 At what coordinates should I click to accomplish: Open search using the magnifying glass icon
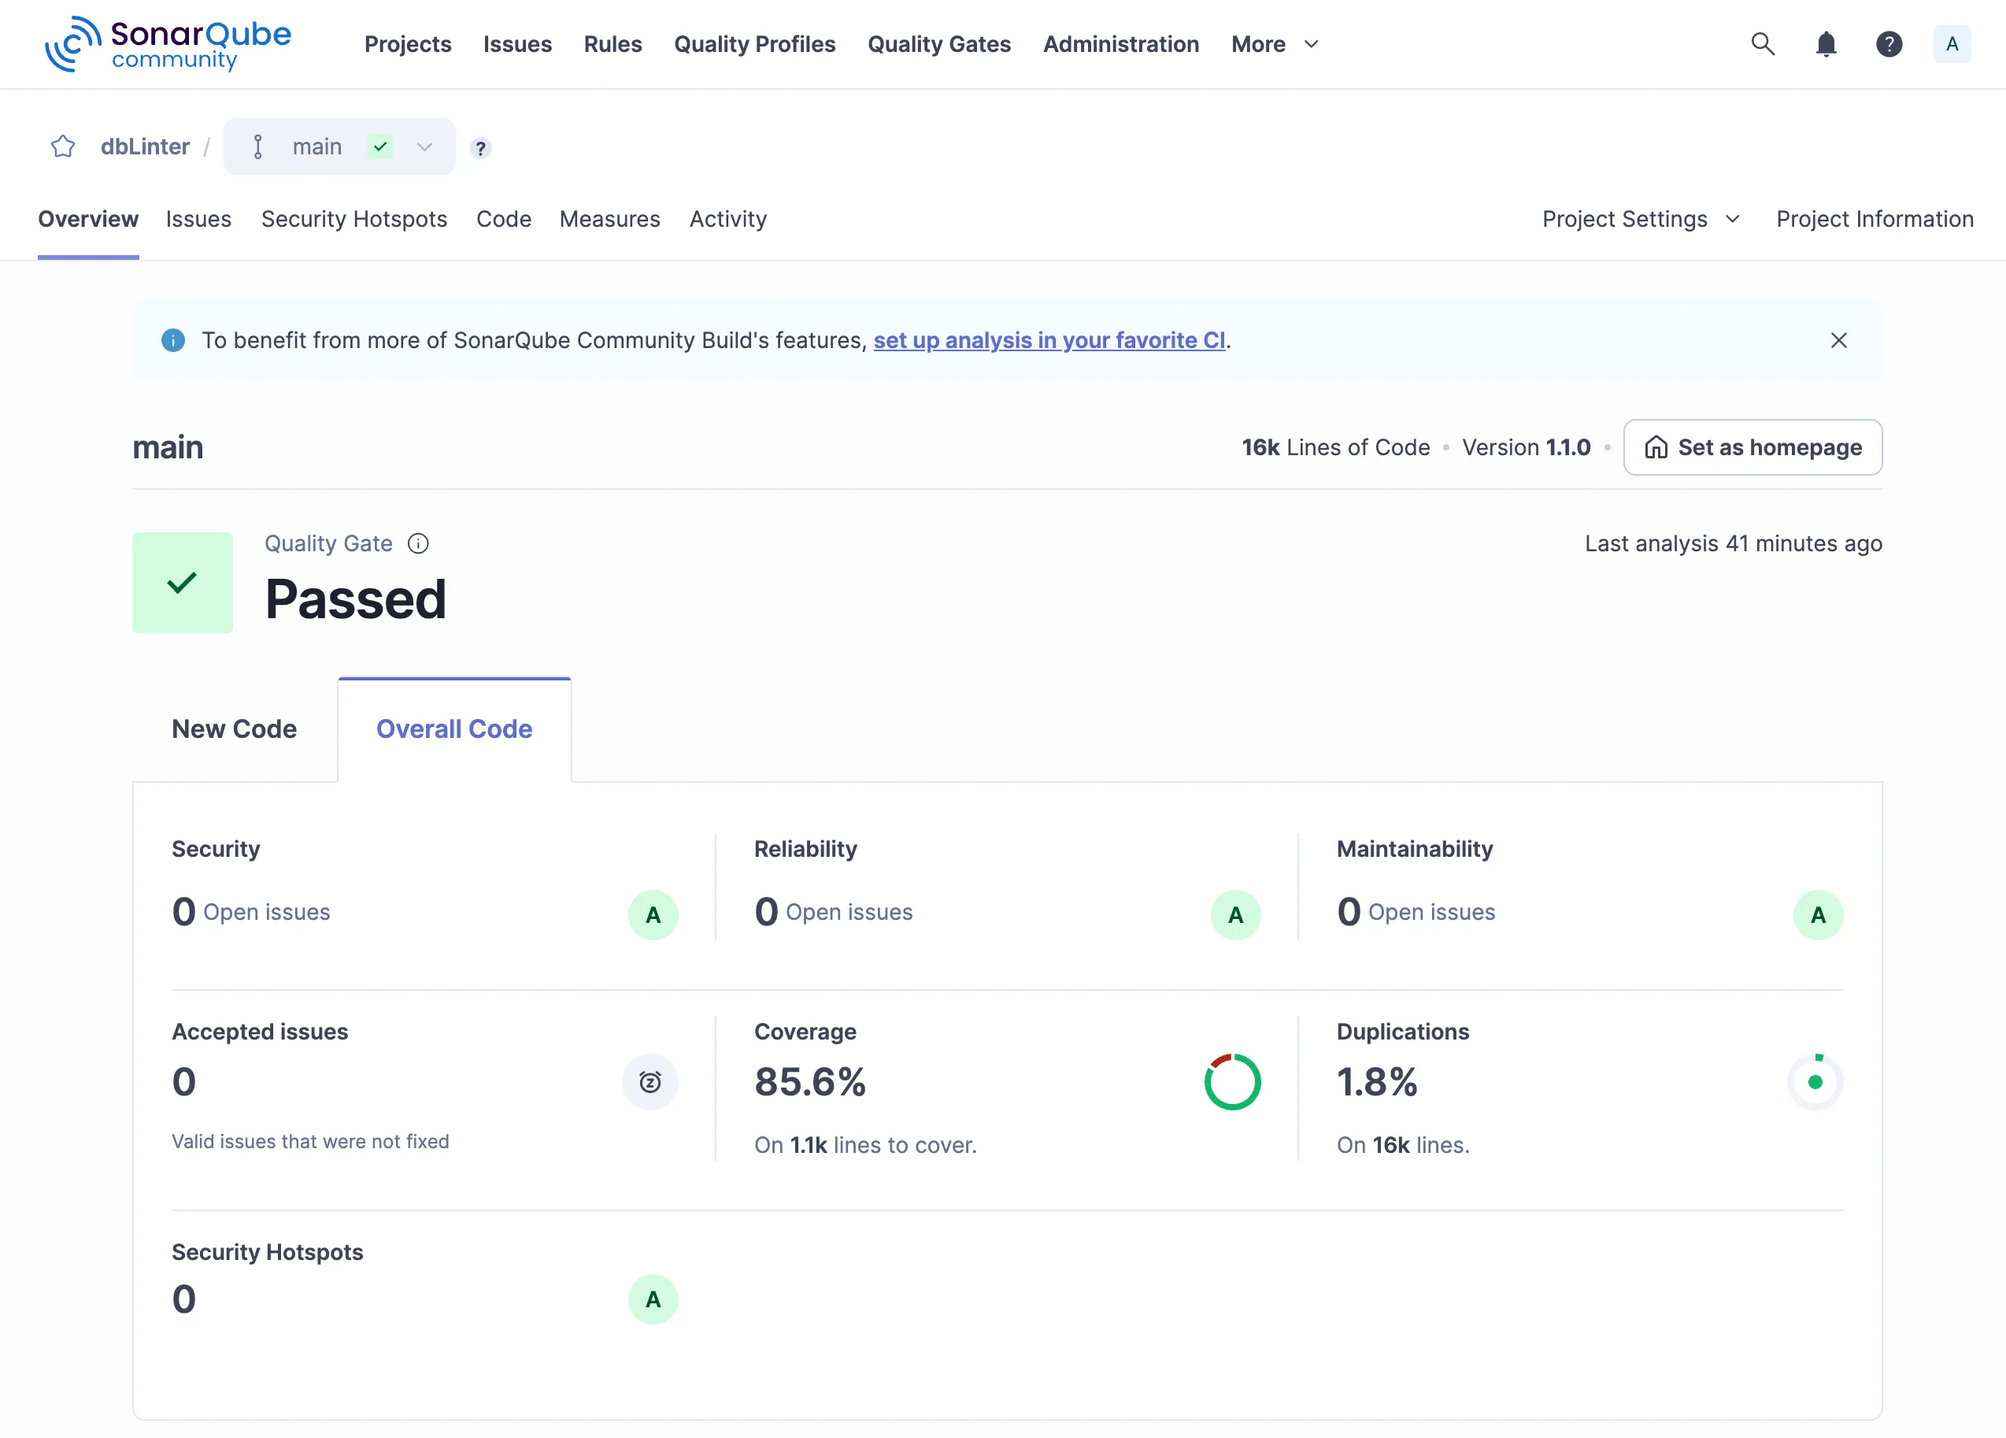click(x=1763, y=43)
